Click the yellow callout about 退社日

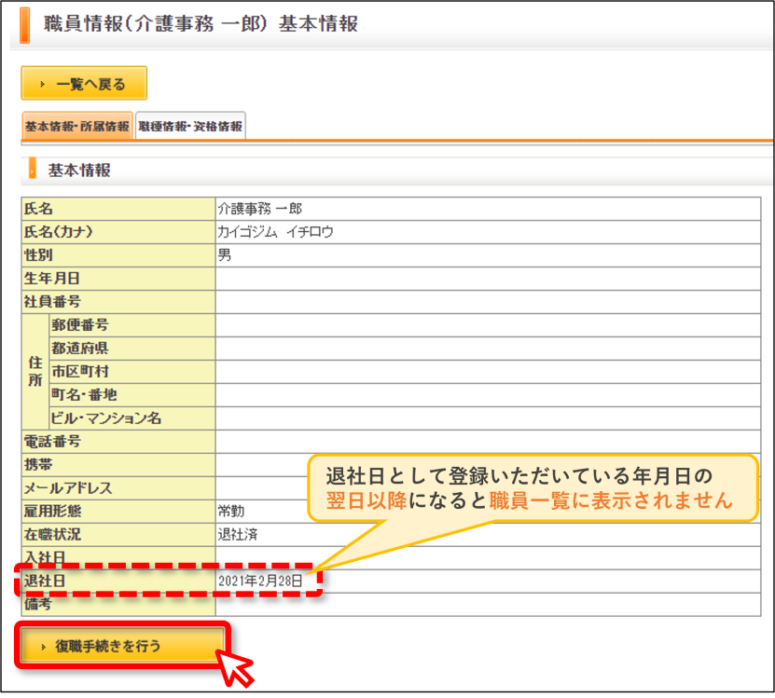pyautogui.click(x=533, y=488)
